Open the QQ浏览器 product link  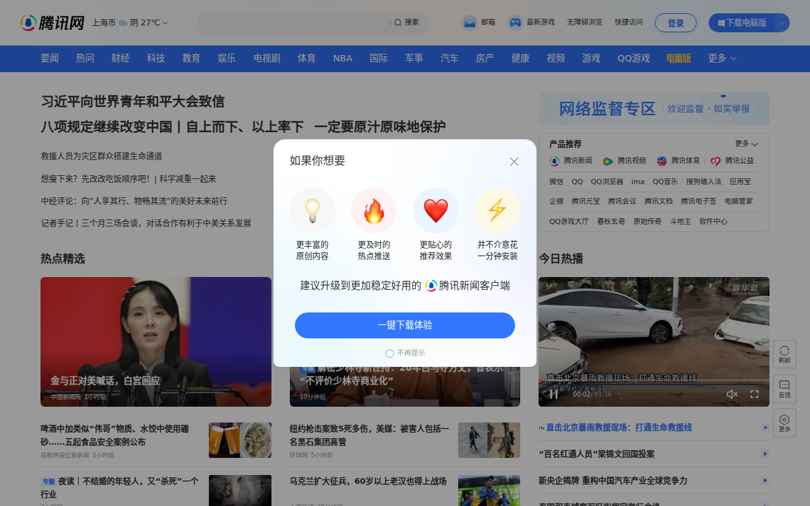point(607,182)
